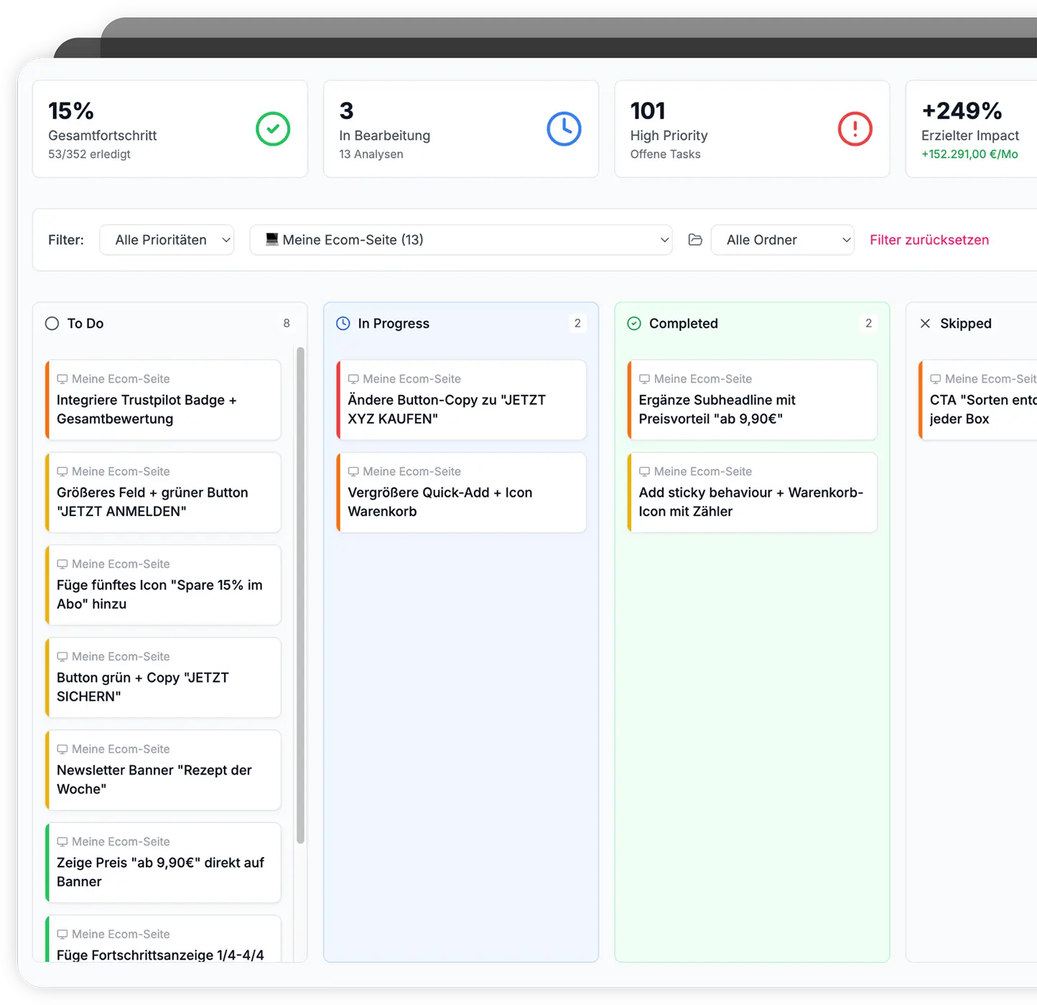Viewport: 1037px width, 1005px height.
Task: Click the X icon next to the Skipped header
Action: tap(925, 323)
